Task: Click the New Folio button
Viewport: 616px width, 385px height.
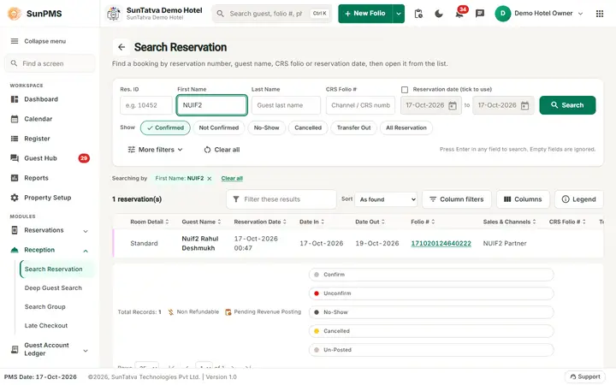Action: pyautogui.click(x=365, y=14)
